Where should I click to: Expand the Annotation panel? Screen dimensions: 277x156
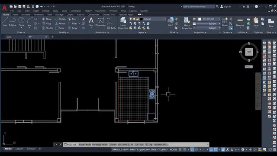coord(102,32)
